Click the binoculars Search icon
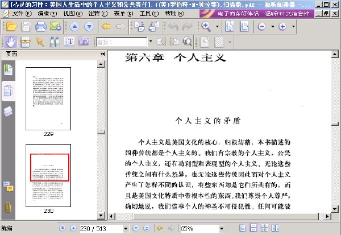The image size is (341, 235). pos(55,42)
